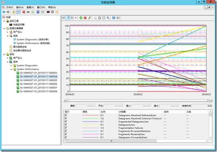Freeze the display with the pause icon

[114, 18]
